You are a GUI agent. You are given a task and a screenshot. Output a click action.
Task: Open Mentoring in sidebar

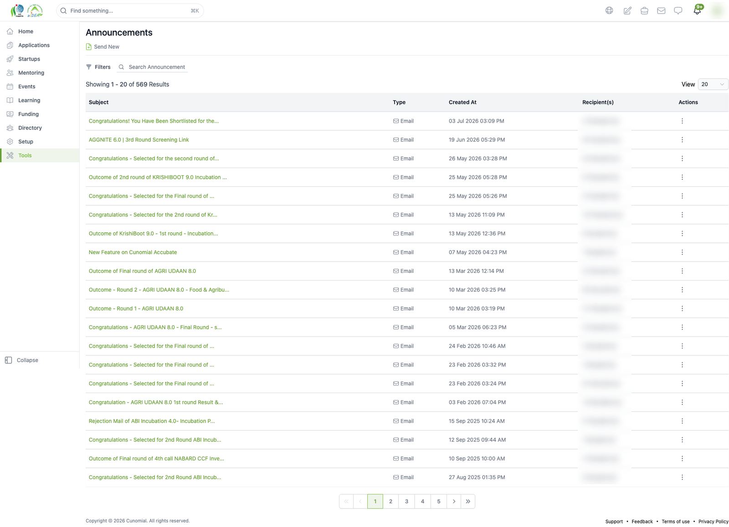click(x=40, y=73)
